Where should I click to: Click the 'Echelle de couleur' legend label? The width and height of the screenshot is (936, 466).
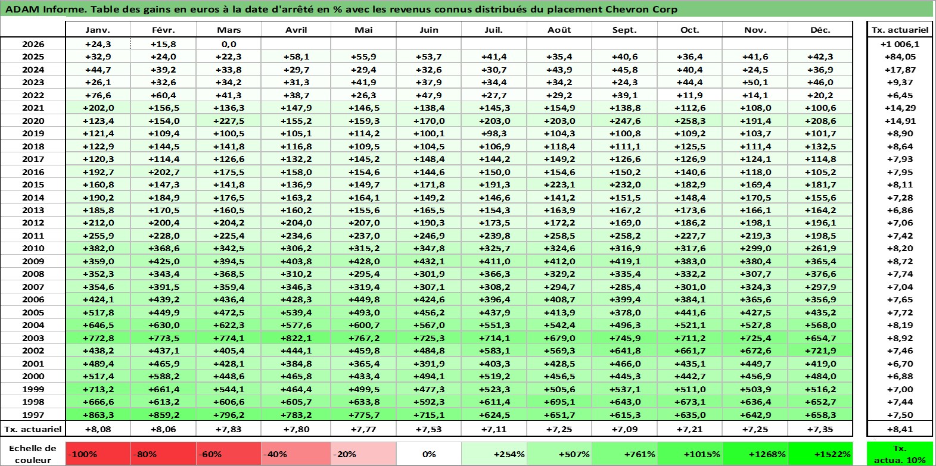click(33, 454)
